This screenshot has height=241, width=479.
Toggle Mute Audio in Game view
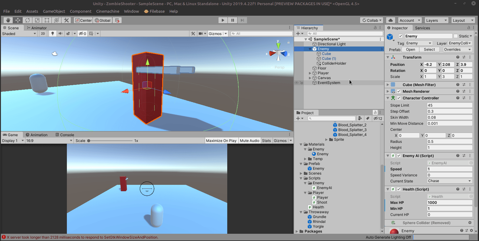point(250,140)
